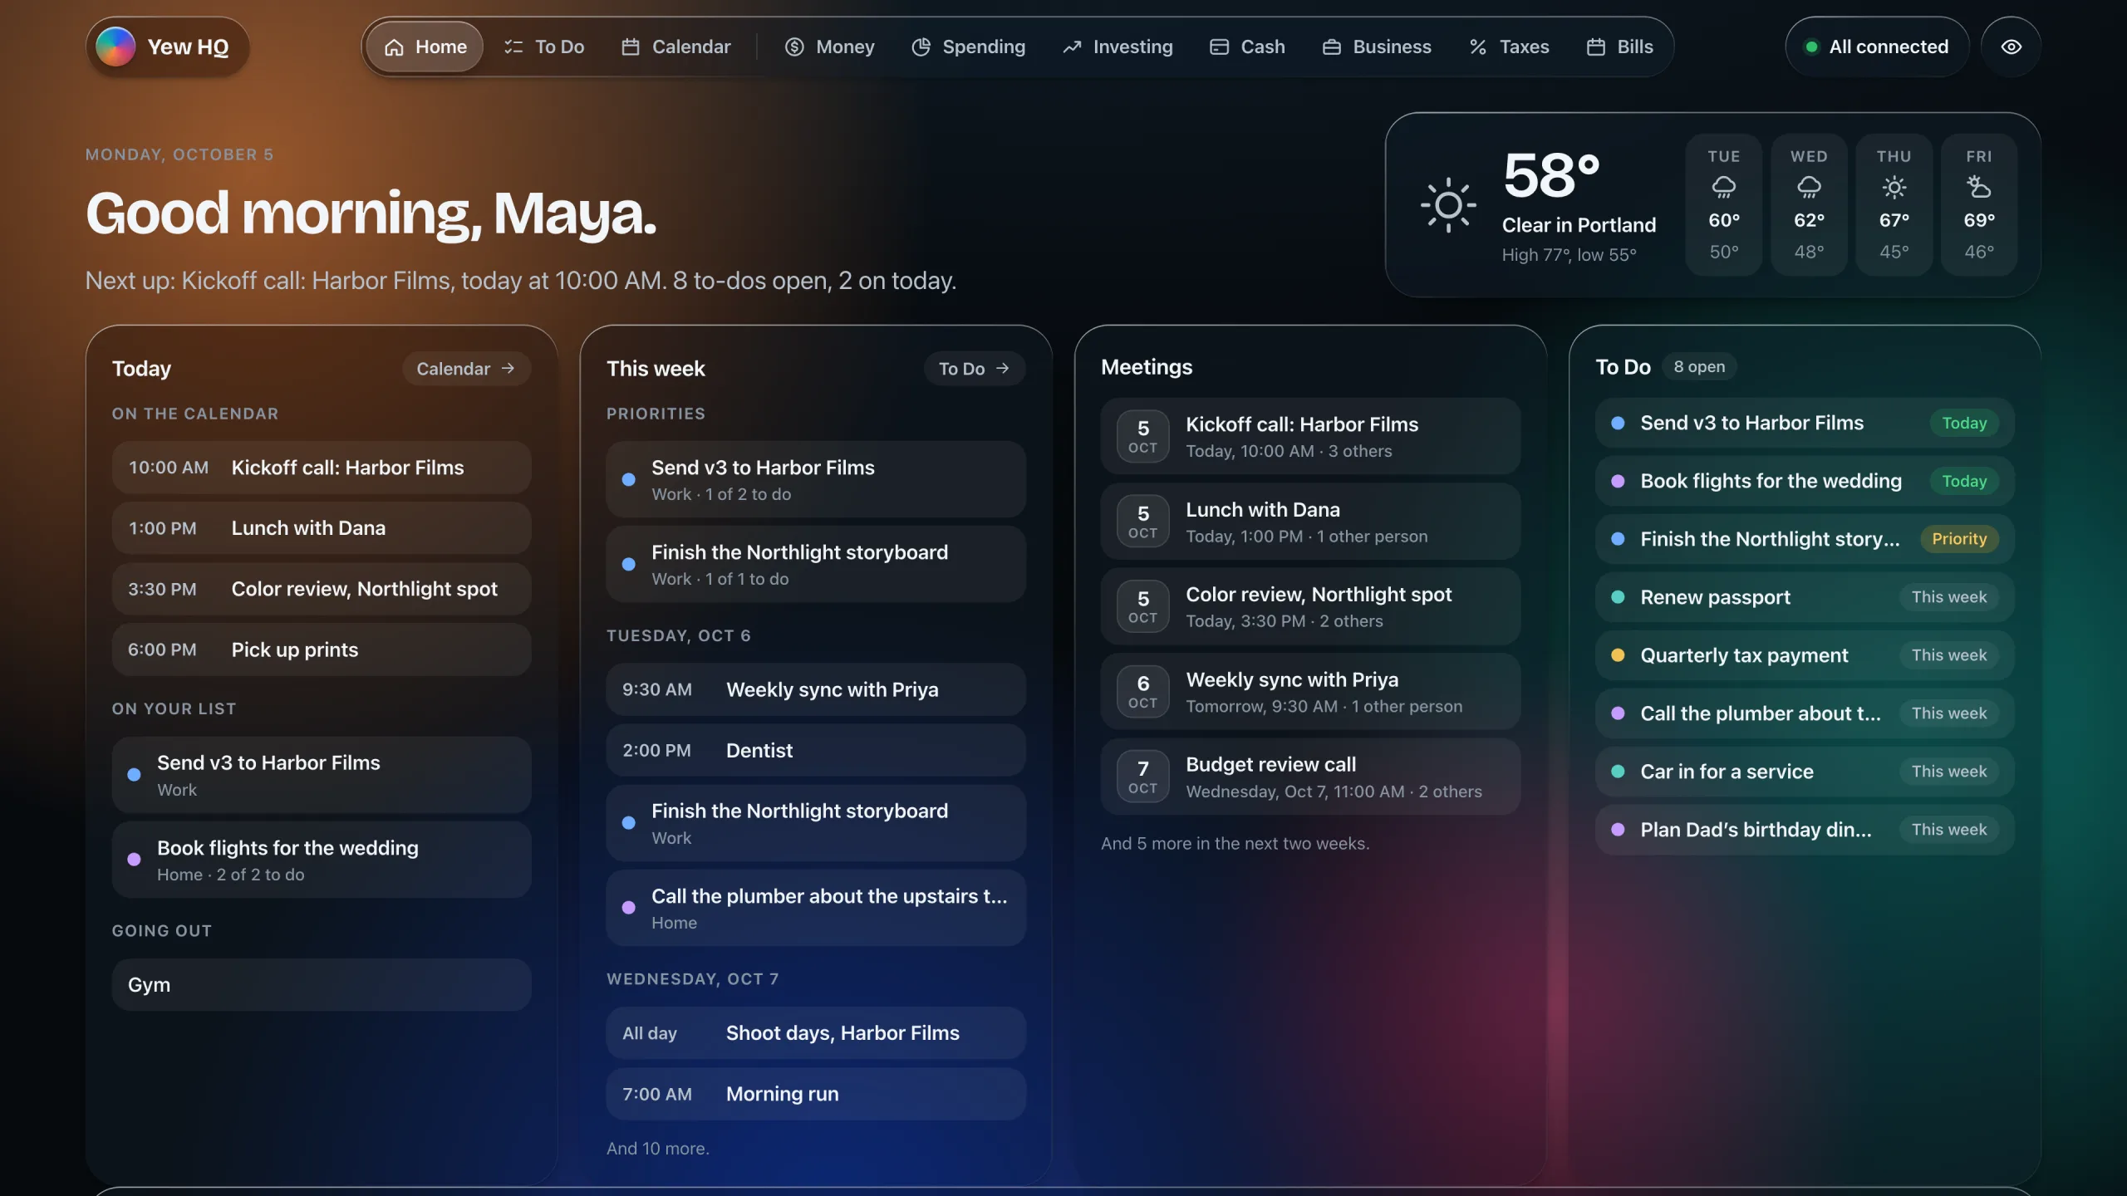This screenshot has height=1196, width=2127.
Task: Click the Oct 5 date badge for Kickoff call
Action: tap(1142, 436)
